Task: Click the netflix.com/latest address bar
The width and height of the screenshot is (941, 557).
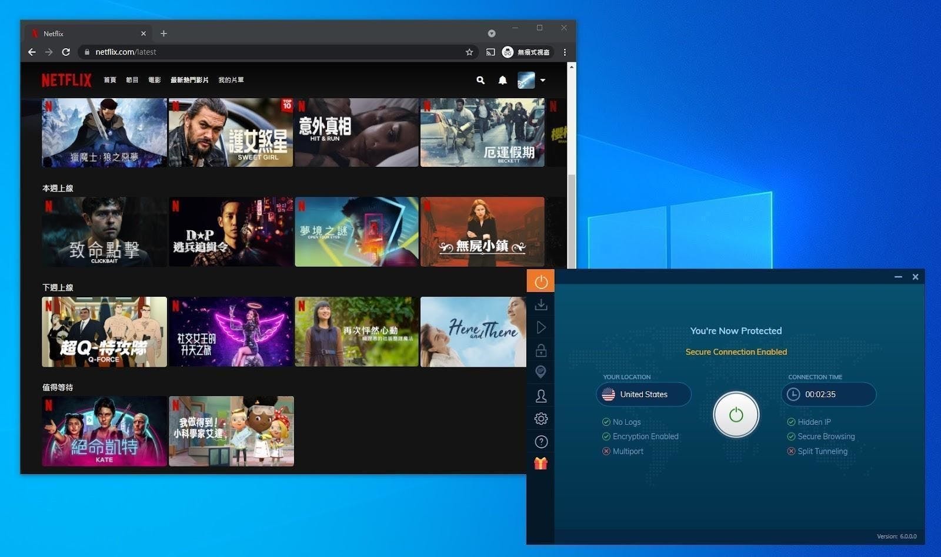Action: [278, 52]
